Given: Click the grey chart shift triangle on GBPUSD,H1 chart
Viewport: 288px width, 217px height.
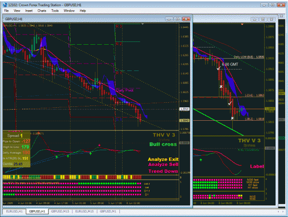Looking at the screenshot, I should tap(142, 24).
